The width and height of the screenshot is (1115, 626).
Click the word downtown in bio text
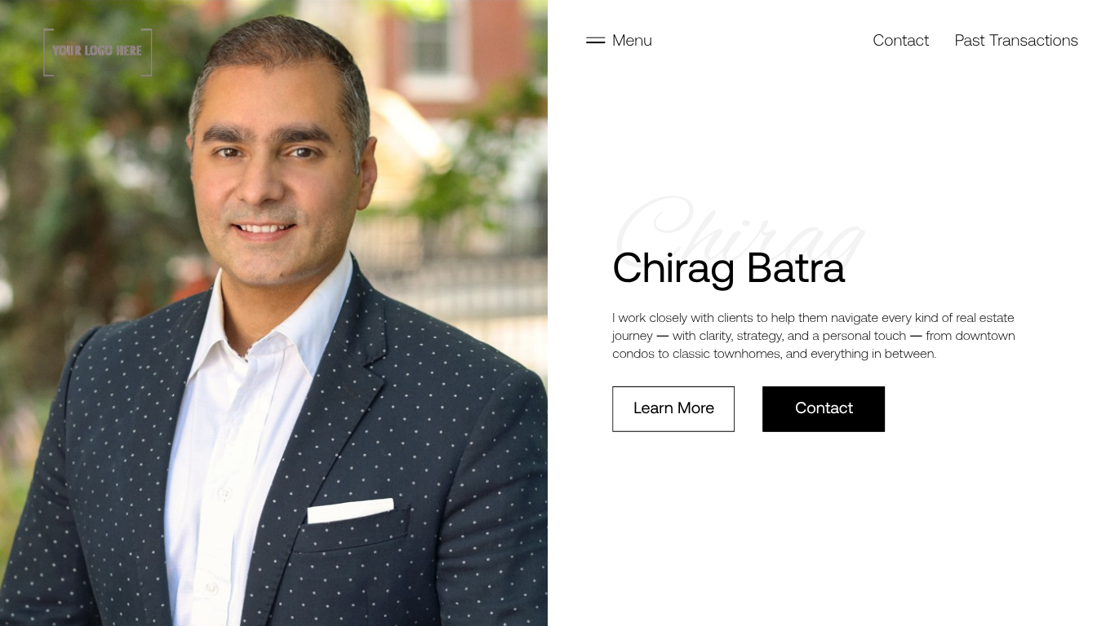click(985, 336)
